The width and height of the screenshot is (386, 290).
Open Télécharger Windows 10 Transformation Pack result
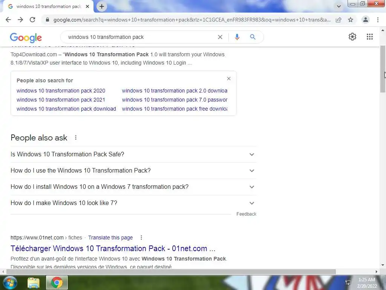tap(113, 248)
